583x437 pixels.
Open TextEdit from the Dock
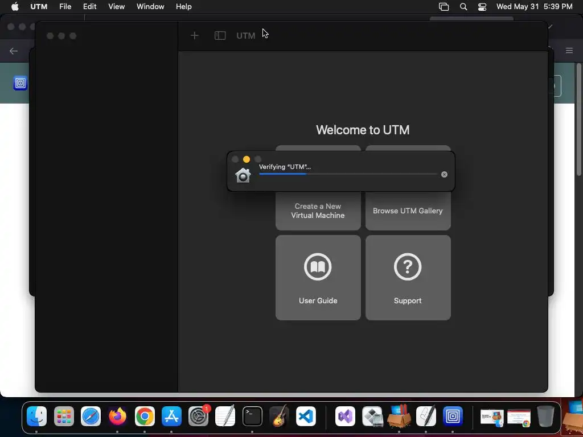point(225,416)
